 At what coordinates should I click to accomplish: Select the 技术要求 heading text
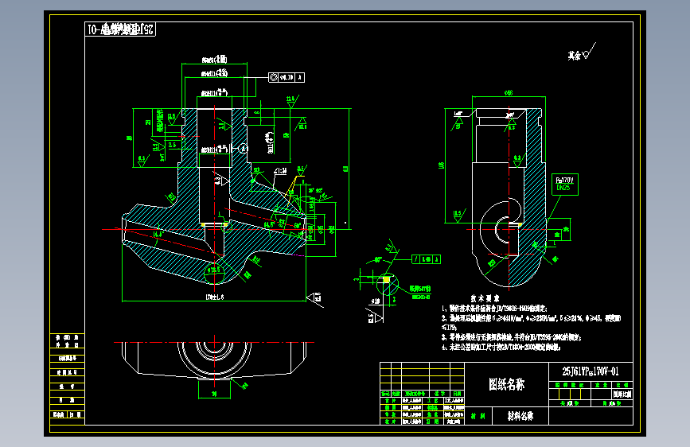(x=485, y=299)
